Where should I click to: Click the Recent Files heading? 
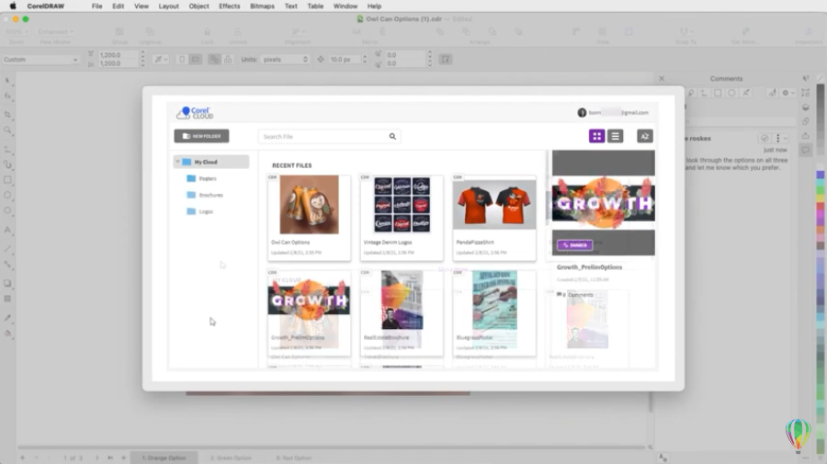click(x=291, y=165)
